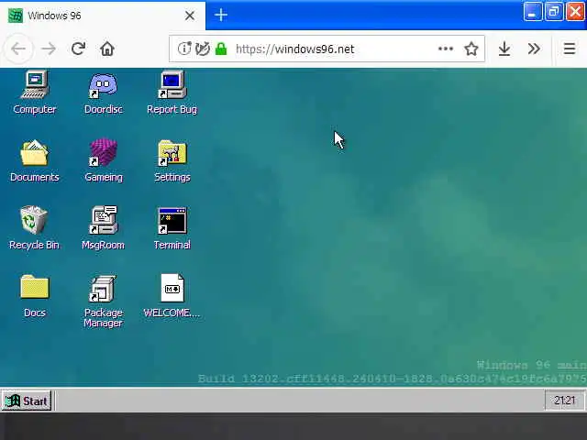
Task: Click the green secure connection padlock
Action: (221, 49)
